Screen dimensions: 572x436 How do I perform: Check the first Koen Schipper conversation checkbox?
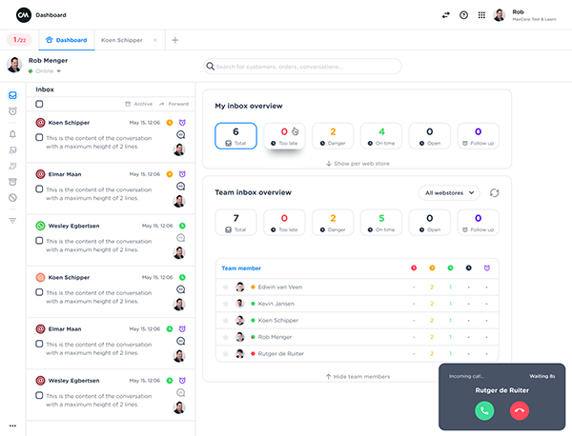coord(39,137)
